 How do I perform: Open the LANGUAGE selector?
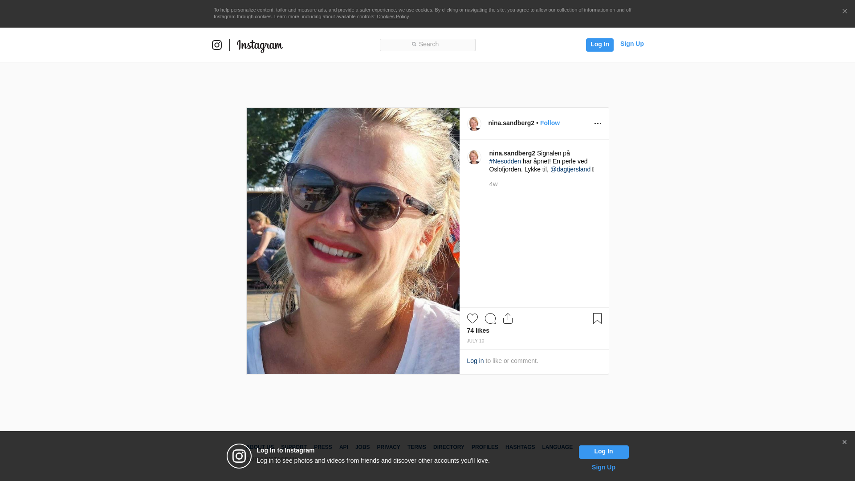tap(558, 447)
